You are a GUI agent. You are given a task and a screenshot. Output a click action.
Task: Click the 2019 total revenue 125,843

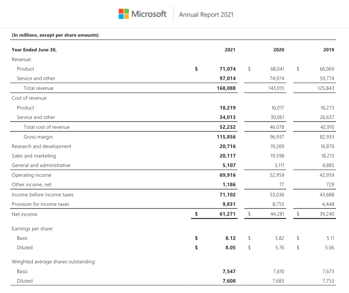326,88
